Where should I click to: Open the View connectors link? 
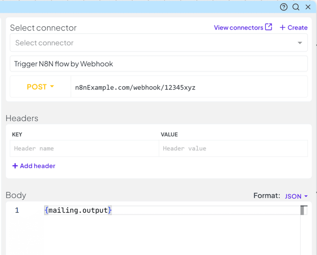coord(238,27)
